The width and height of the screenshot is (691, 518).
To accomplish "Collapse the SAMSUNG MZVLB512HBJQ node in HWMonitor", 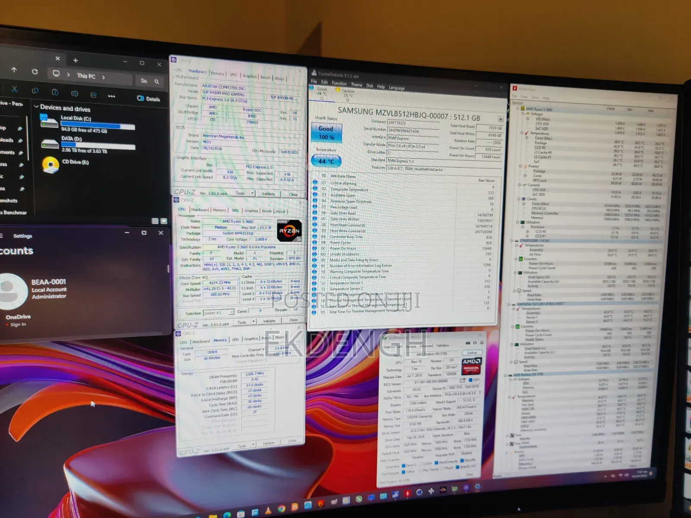I will click(509, 304).
